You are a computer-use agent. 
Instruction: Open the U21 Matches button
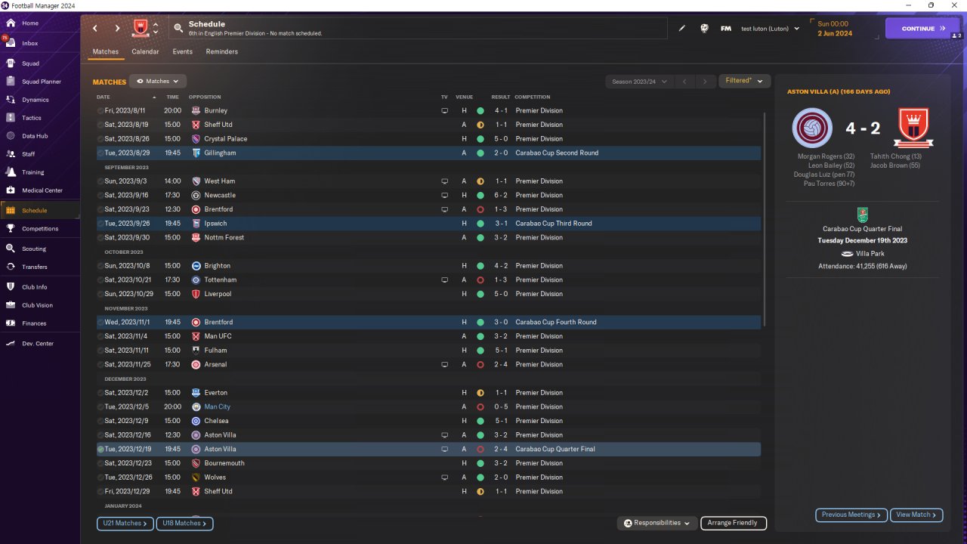[x=125, y=523]
